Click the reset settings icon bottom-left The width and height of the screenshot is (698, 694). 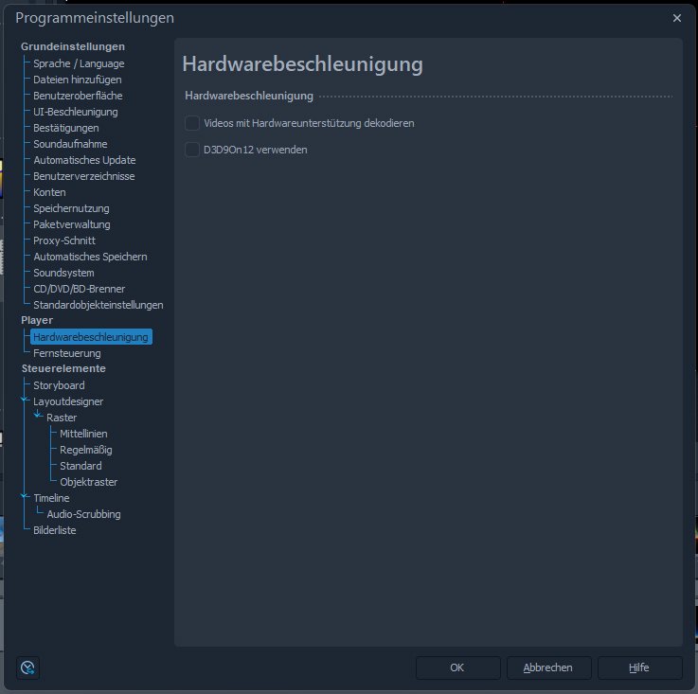pyautogui.click(x=28, y=667)
